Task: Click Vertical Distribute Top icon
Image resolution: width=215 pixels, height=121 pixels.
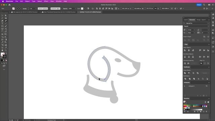Action: pyautogui.click(x=185, y=57)
